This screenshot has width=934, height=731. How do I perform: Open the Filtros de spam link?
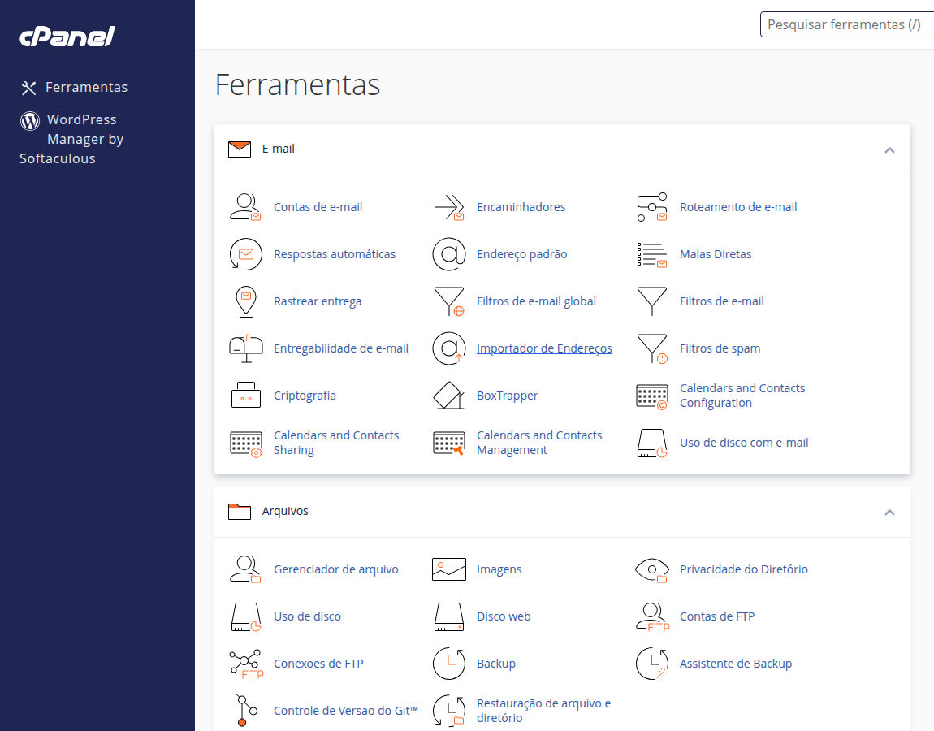coord(720,348)
